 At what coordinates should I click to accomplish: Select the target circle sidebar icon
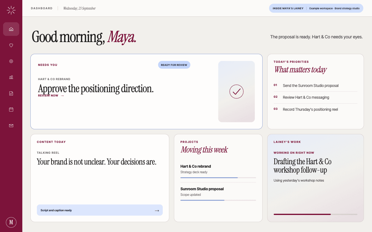coord(11,61)
